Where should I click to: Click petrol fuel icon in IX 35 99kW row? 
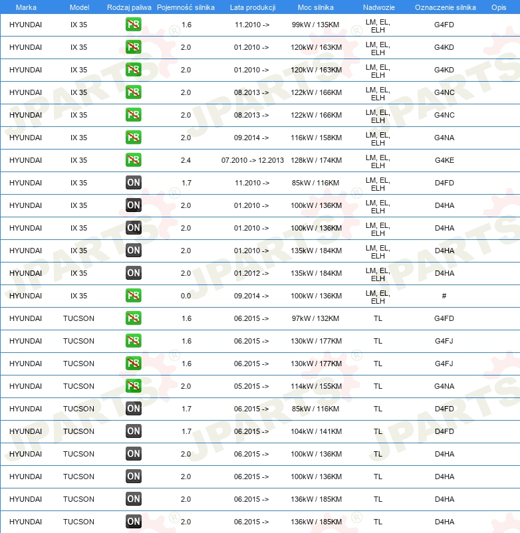133,25
